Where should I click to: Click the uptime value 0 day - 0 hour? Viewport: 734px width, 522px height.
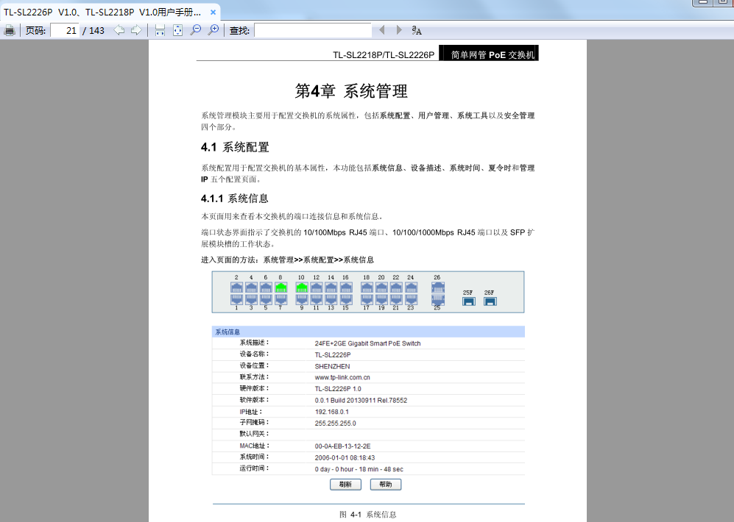(359, 469)
